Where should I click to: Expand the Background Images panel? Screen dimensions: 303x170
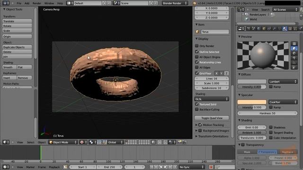pos(196,130)
